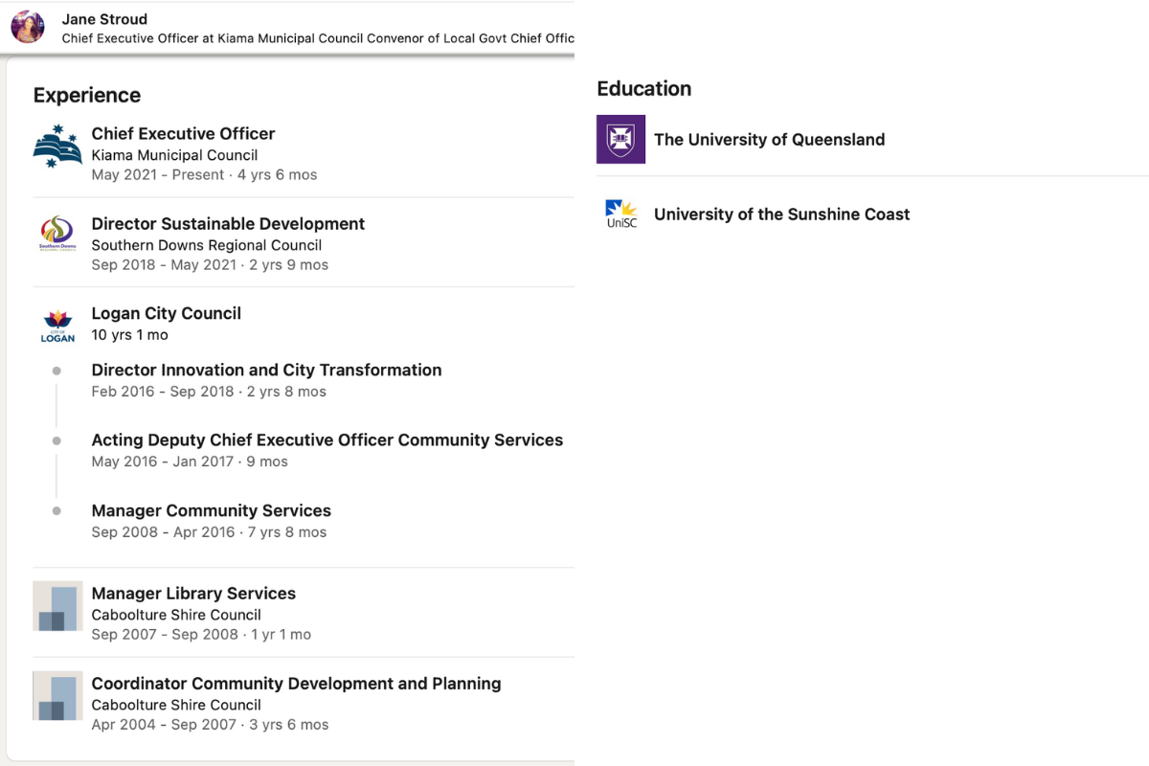Click Coordinator Community Development and Planning title

click(296, 683)
